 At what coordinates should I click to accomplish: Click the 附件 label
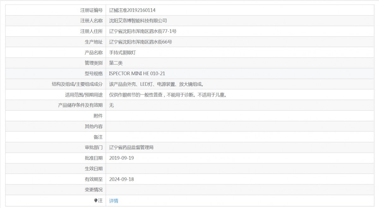(98, 116)
